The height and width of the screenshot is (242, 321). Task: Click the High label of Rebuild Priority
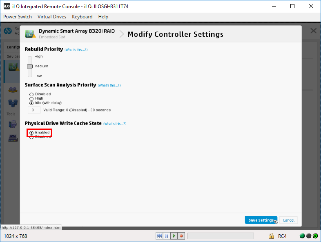(38, 56)
